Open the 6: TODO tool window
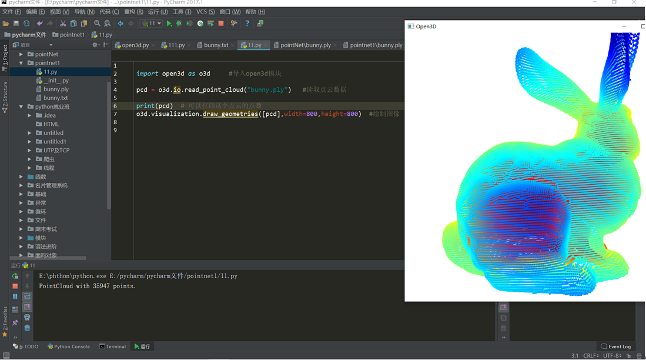The width and height of the screenshot is (646, 360). click(x=25, y=346)
